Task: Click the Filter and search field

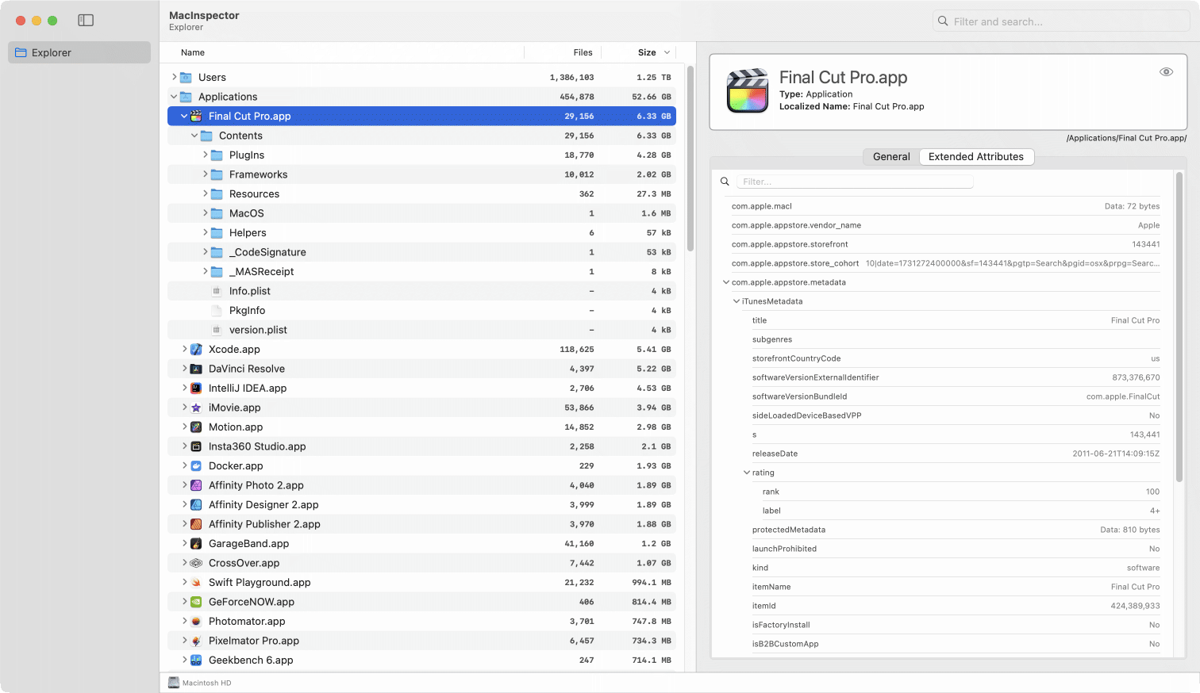Action: click(1060, 21)
